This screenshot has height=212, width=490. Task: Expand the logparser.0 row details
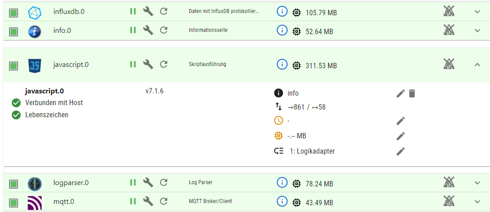coord(478,183)
